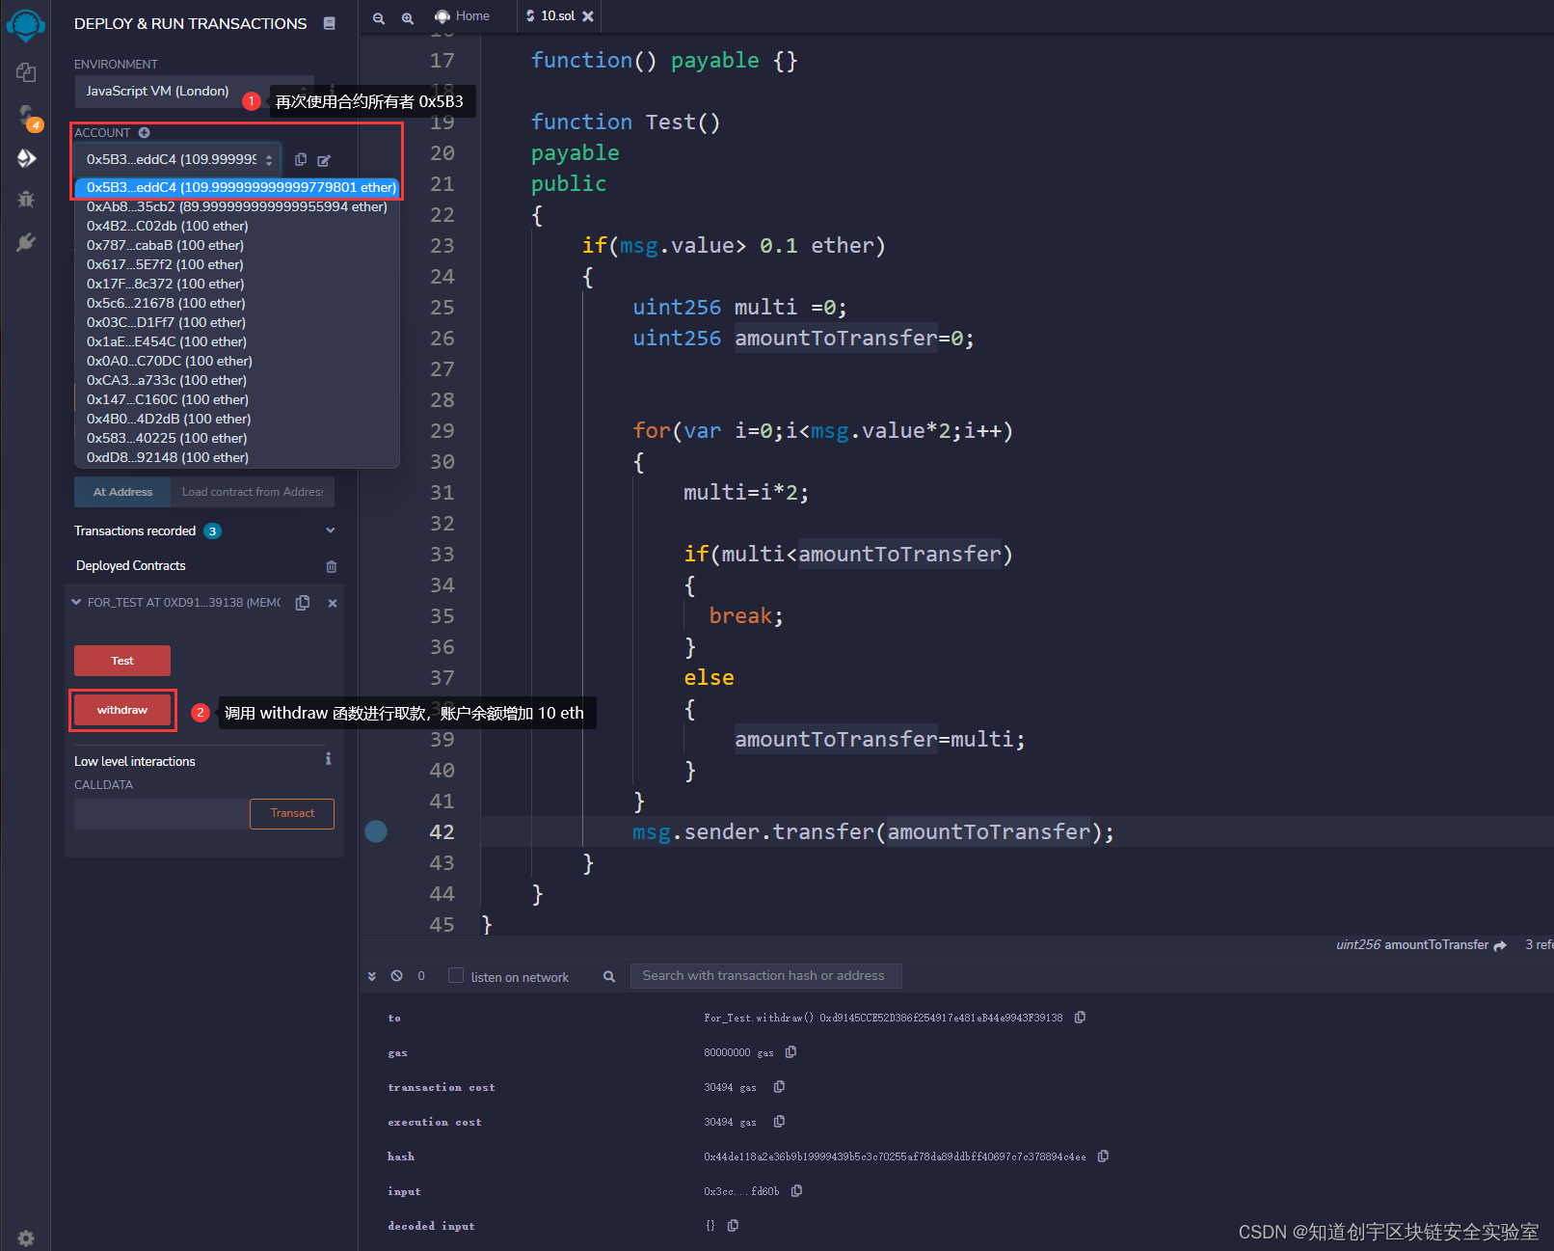The image size is (1554, 1251).
Task: Select account 0x4B2...C02db
Action: [x=238, y=226]
